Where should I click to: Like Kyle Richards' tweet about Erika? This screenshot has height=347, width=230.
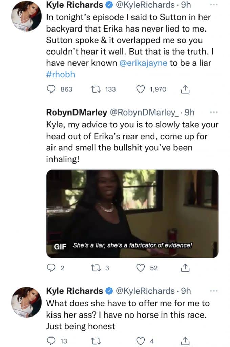141,89
